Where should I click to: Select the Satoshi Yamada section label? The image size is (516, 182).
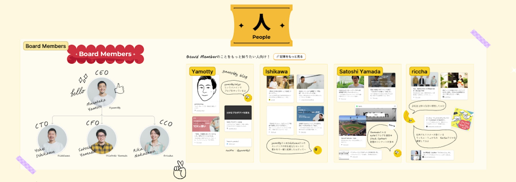tap(360, 71)
